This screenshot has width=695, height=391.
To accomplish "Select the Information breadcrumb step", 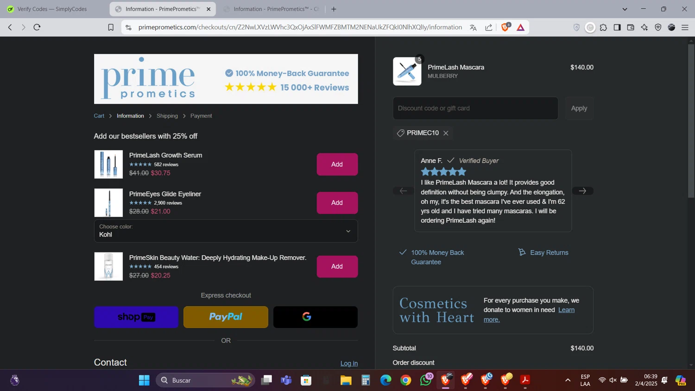I will [x=130, y=116].
